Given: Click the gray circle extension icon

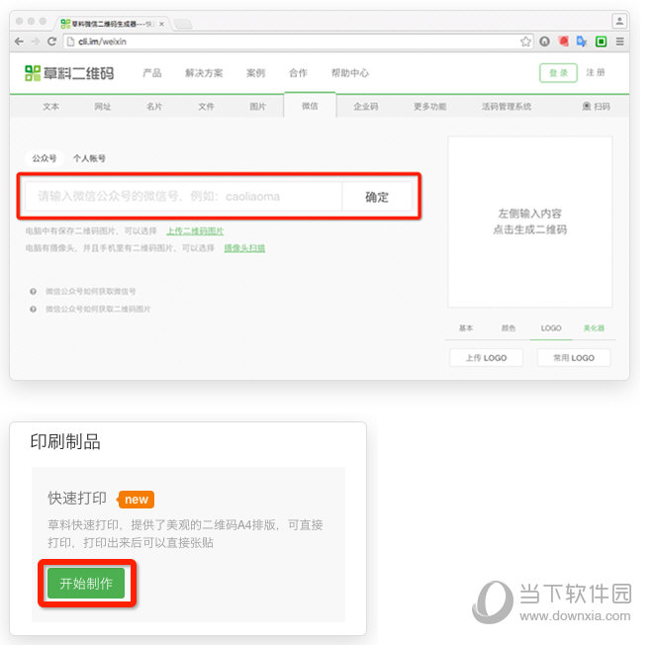Looking at the screenshot, I should coord(544,42).
